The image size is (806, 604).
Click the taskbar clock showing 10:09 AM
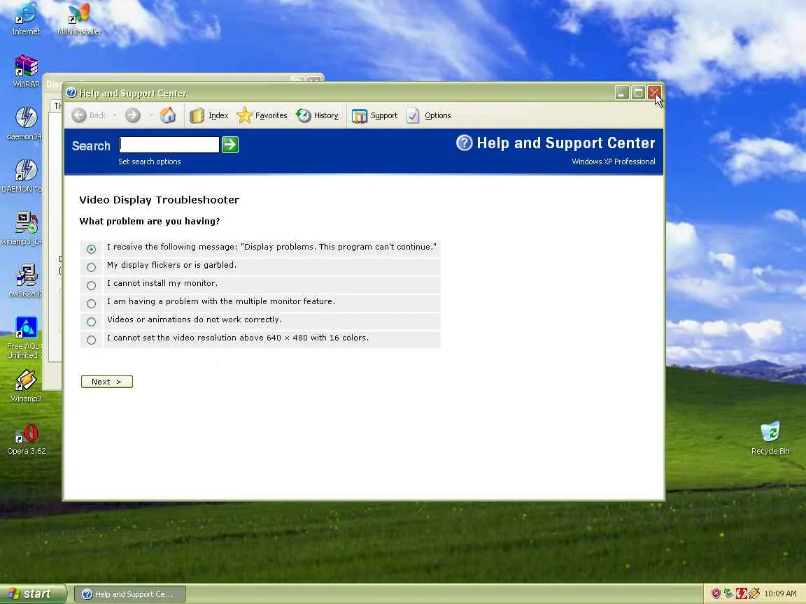point(780,594)
